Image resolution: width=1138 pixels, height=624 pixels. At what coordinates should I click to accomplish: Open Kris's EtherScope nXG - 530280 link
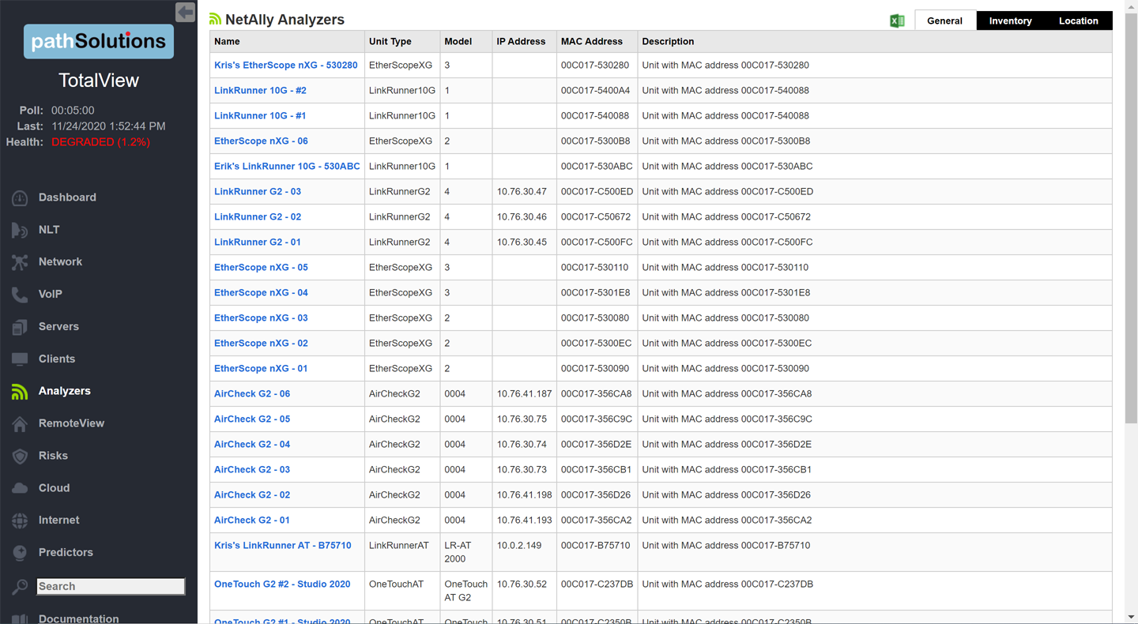coord(285,66)
